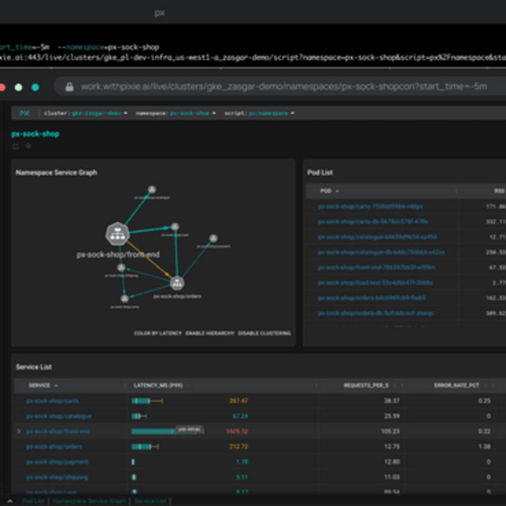
Task: Open the orders-db pod link in Pod List
Action: click(376, 313)
